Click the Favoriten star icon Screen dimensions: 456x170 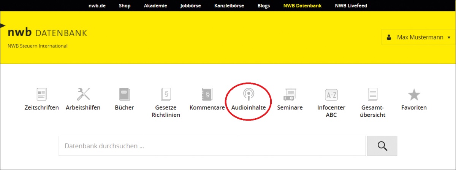coord(414,94)
